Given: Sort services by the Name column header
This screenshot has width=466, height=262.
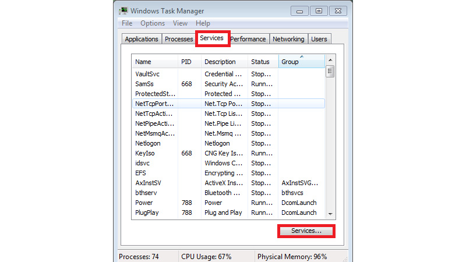Looking at the screenshot, I should (154, 62).
